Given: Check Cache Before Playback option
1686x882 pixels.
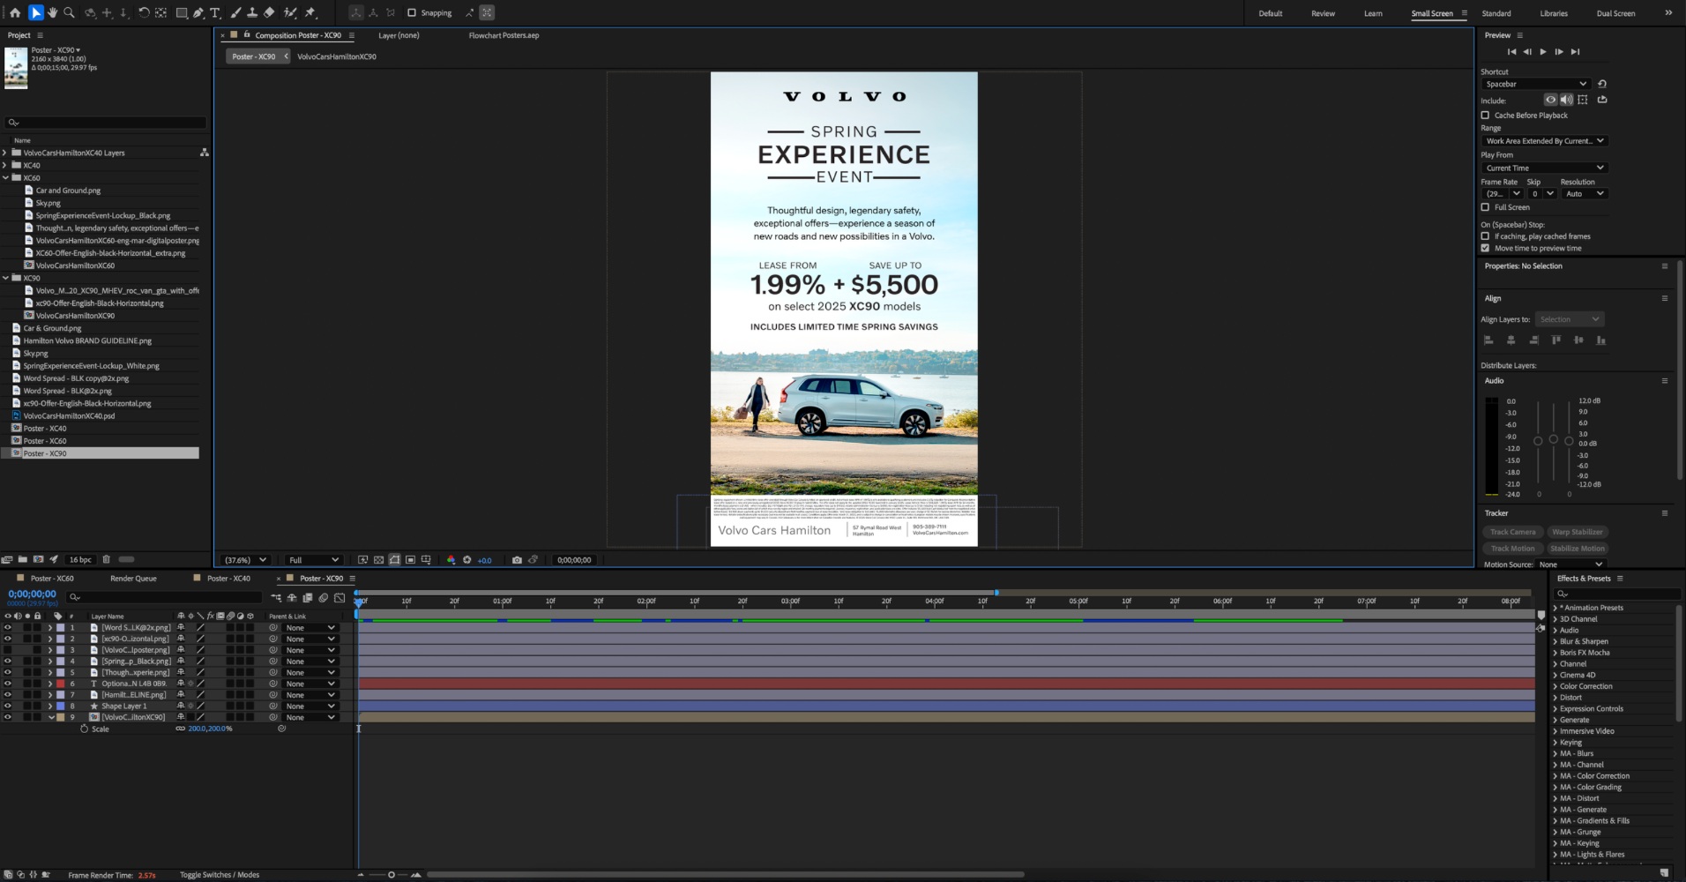Looking at the screenshot, I should (x=1486, y=116).
